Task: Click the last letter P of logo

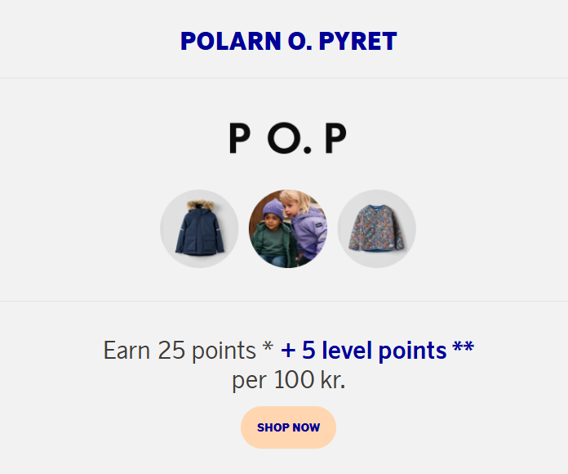Action: pos(335,139)
